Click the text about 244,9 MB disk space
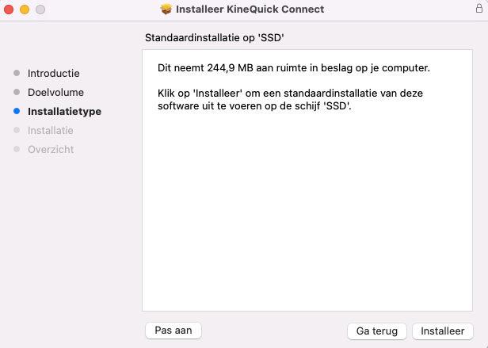This screenshot has height=348, width=488. coord(293,67)
